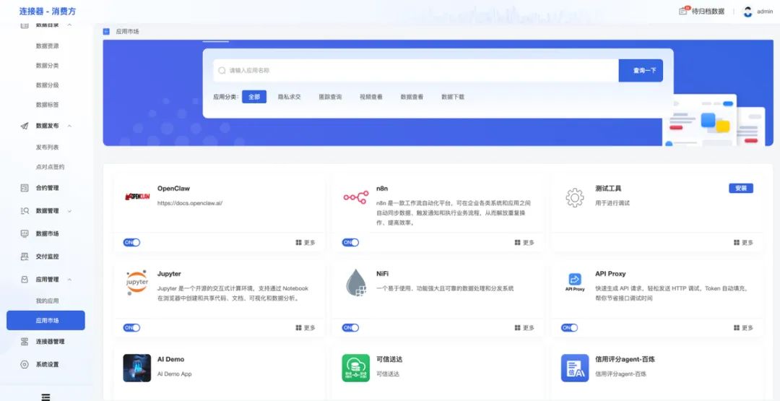
Task: Open 点对点签约 in the sidebar
Action: 50,167
